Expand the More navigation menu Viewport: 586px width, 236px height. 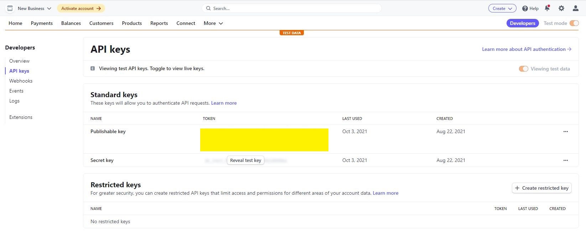[213, 23]
